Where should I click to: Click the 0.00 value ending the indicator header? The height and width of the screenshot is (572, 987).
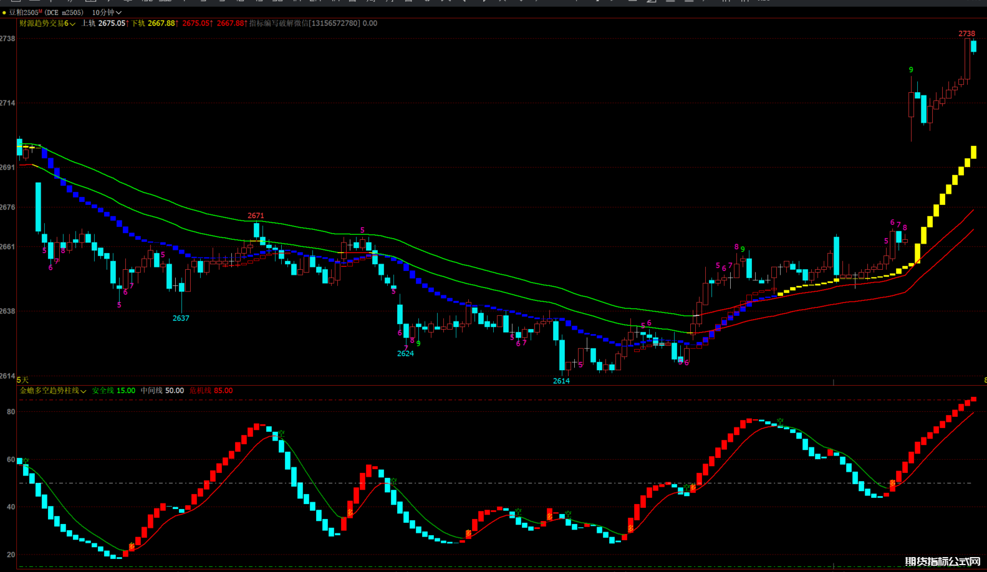[x=370, y=24]
